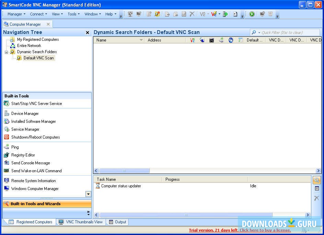This screenshot has height=235, width=324.
Task: Switch to the VNC Thumbnails View tab
Action: click(81, 222)
